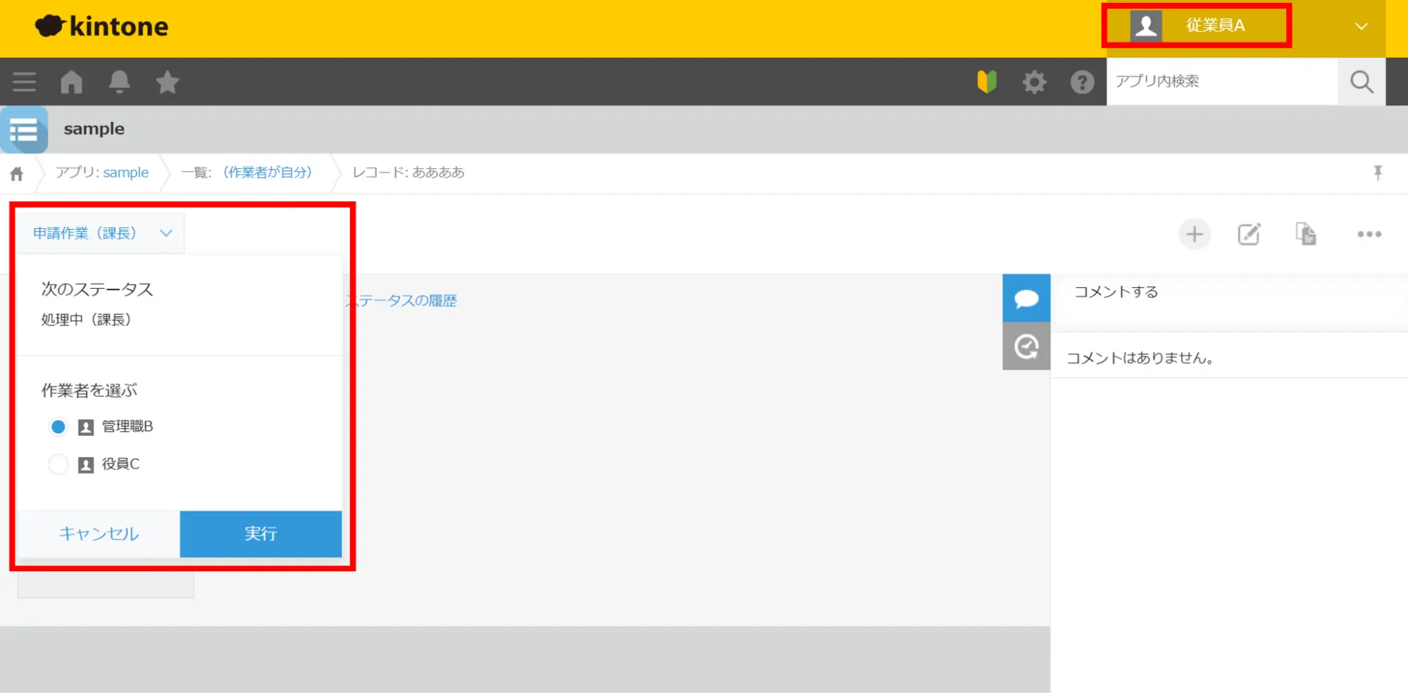1408x693 pixels.
Task: Open the more options ellipsis menu
Action: (1369, 234)
